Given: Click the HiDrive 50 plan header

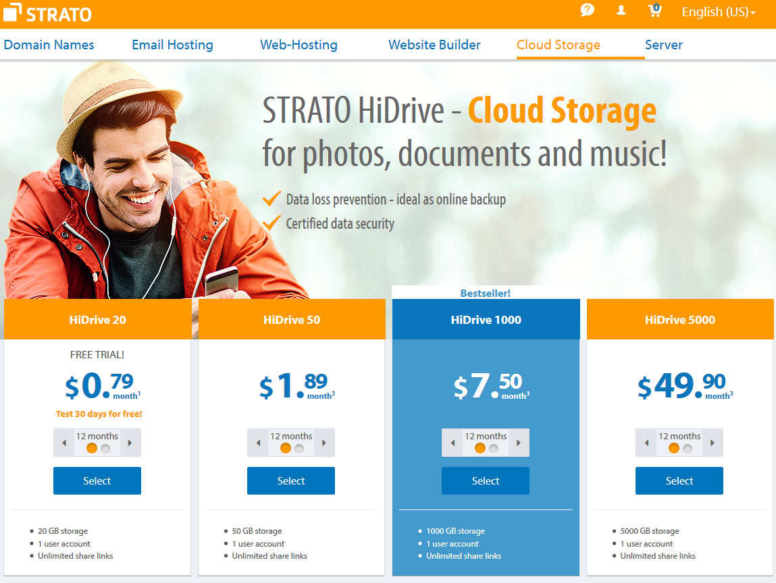Looking at the screenshot, I should point(292,319).
